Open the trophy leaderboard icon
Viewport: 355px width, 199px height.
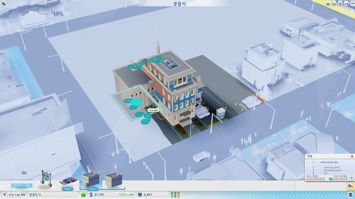[340, 3]
